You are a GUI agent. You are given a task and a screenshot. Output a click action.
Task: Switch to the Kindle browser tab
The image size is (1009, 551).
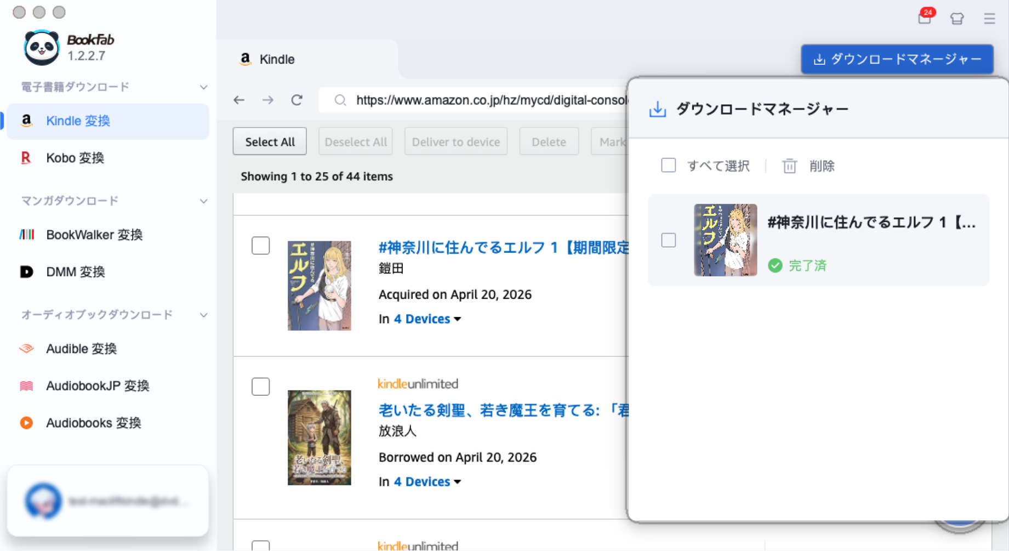coord(308,59)
